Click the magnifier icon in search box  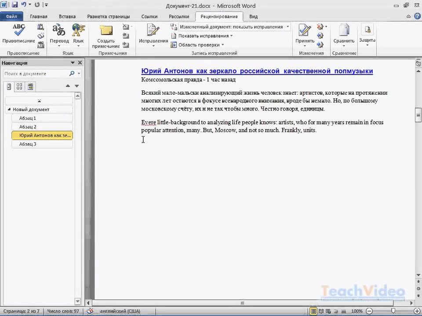pos(72,73)
